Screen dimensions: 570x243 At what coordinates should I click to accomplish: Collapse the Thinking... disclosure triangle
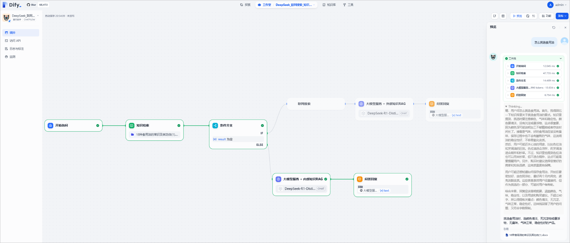tap(506, 107)
